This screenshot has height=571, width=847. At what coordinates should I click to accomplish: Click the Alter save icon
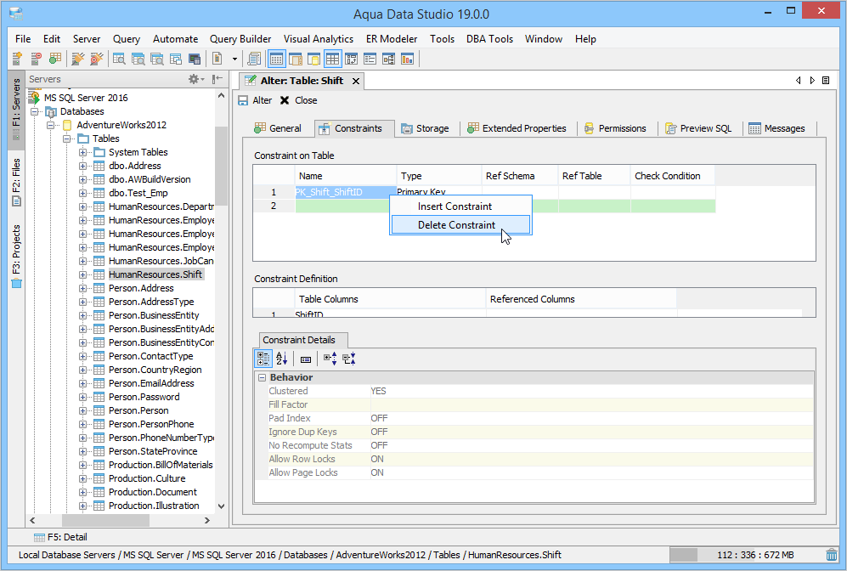[244, 100]
